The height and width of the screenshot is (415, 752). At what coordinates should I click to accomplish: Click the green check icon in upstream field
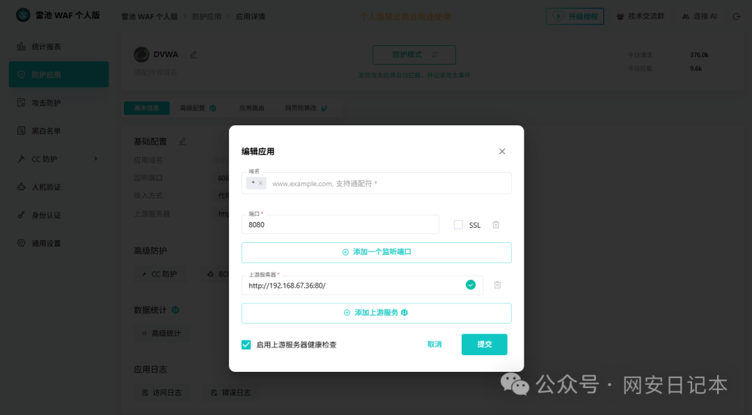click(x=471, y=285)
